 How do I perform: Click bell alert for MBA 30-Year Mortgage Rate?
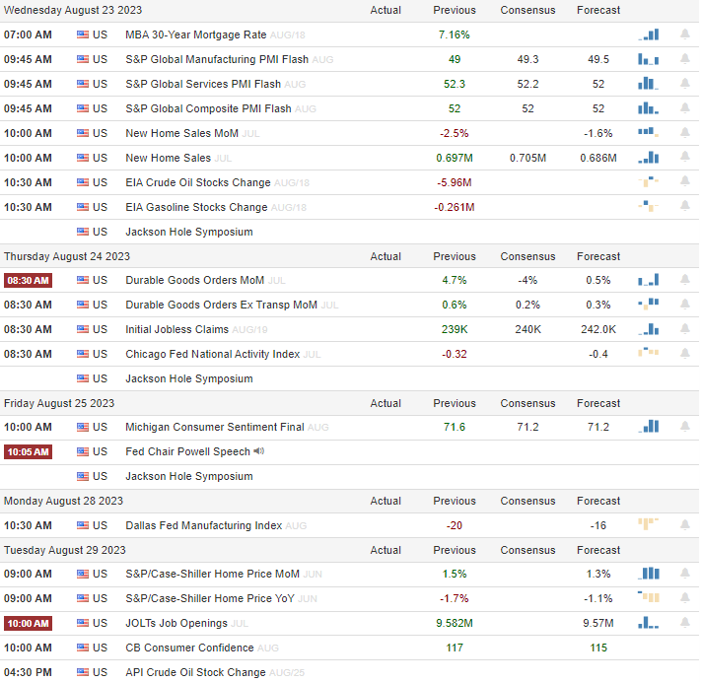click(684, 34)
